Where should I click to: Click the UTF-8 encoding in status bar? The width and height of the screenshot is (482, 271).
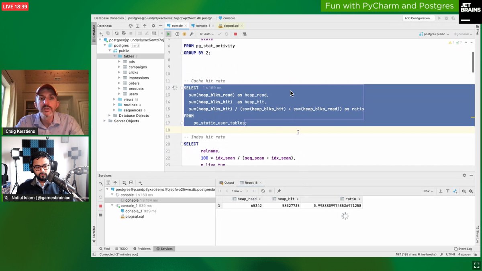(x=450, y=254)
